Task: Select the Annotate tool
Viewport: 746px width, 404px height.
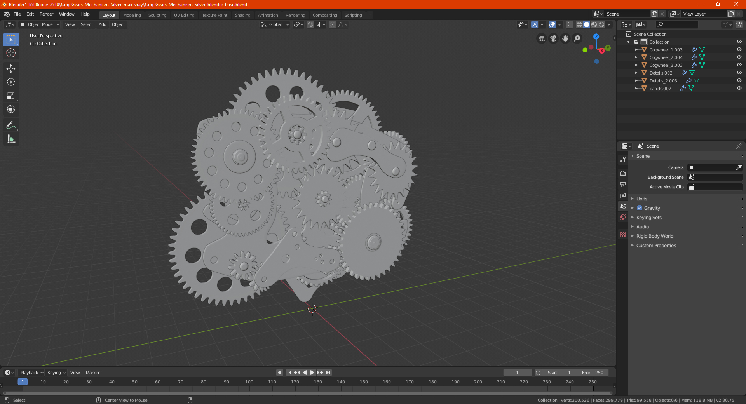Action: click(x=11, y=125)
